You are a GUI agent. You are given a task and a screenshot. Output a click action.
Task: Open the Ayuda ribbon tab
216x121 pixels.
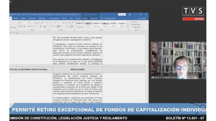pos(78,18)
